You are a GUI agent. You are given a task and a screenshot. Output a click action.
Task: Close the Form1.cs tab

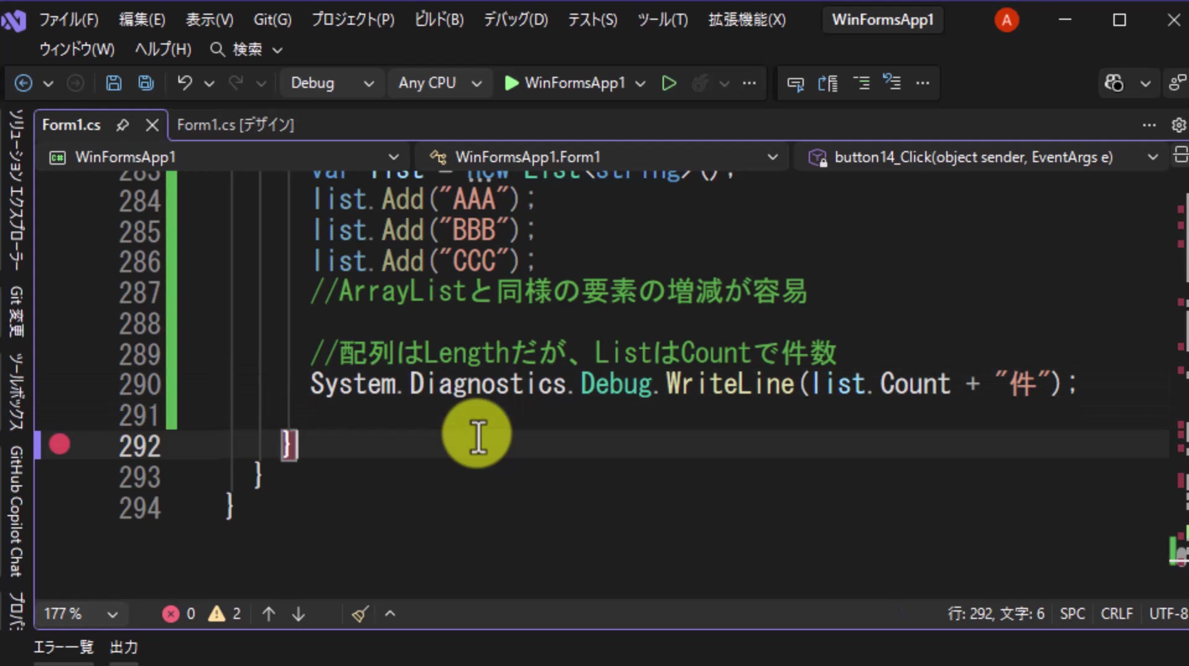[x=152, y=125]
